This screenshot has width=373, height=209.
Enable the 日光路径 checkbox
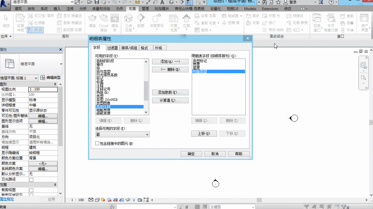31,179
